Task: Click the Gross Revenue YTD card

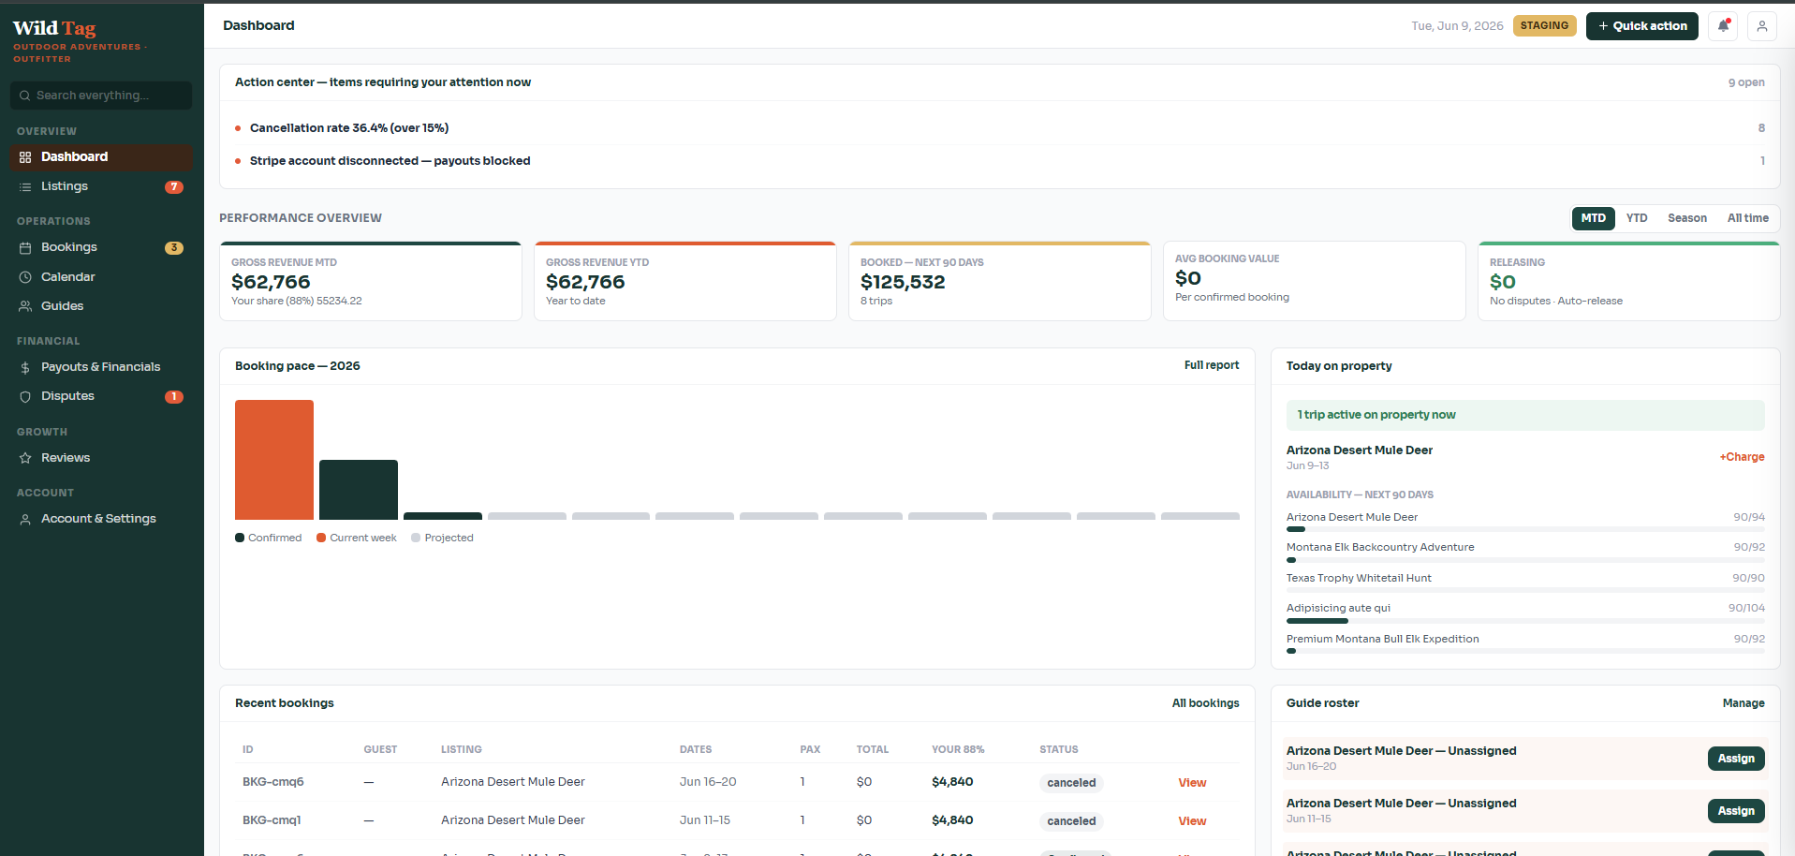Action: coord(685,281)
